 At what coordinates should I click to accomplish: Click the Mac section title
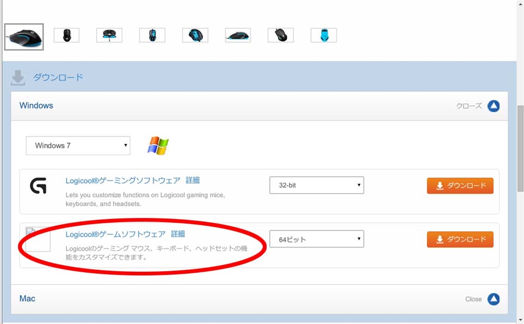click(x=27, y=298)
